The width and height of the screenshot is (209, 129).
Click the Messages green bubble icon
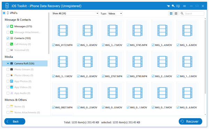point(11,26)
